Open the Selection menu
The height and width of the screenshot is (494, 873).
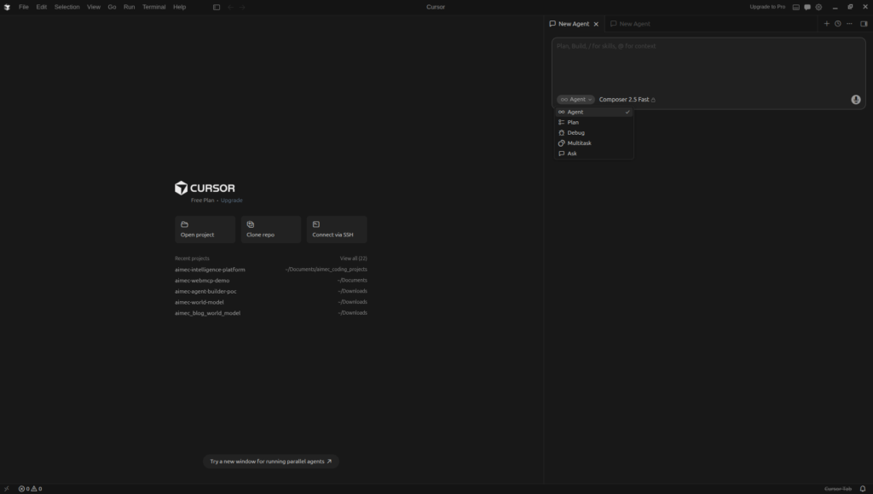(x=66, y=7)
